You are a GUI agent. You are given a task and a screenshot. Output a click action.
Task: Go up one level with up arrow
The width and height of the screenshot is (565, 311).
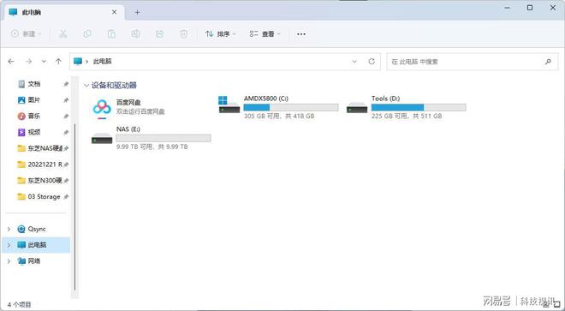click(58, 62)
